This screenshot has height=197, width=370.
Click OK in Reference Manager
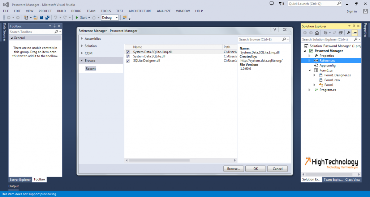(x=255, y=169)
